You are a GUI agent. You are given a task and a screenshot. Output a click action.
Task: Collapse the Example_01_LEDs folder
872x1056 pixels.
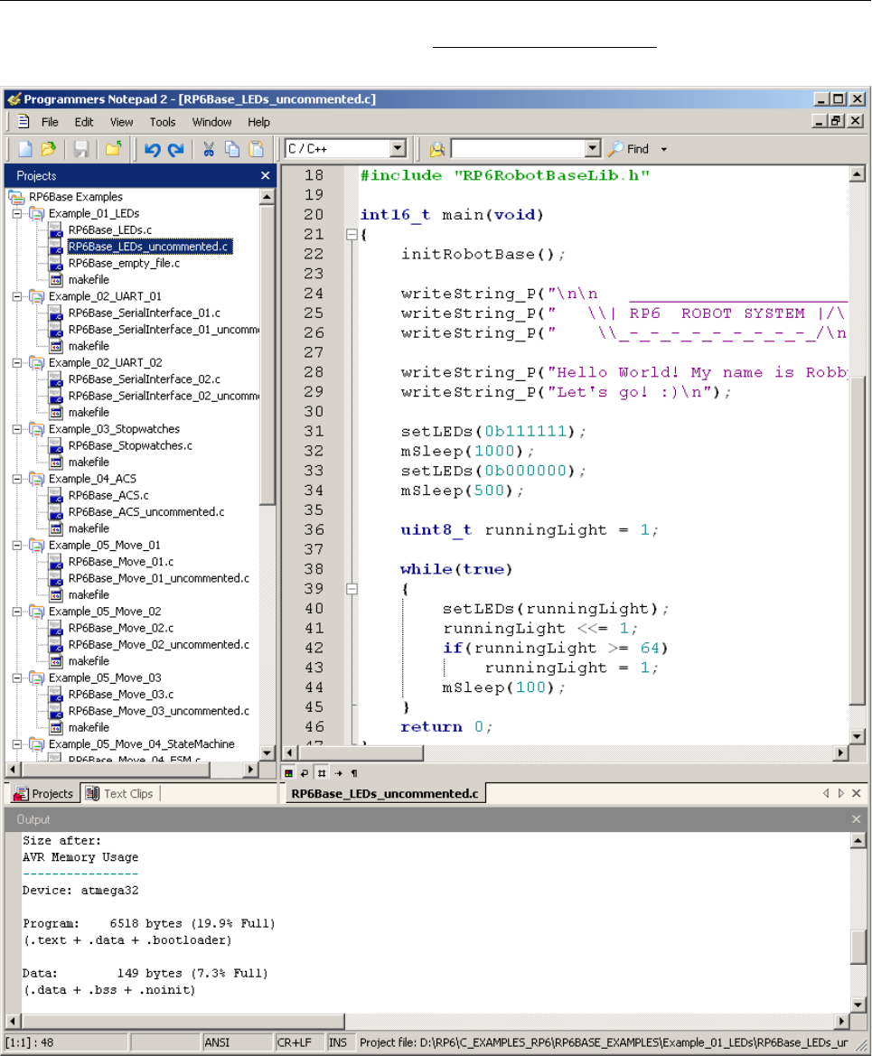pyautogui.click(x=17, y=213)
